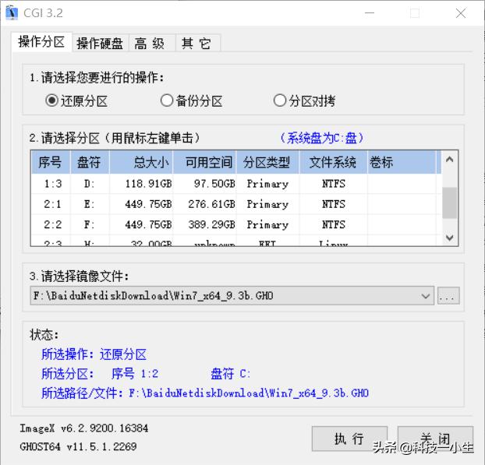Click the 总大小 column header
This screenshot has width=485, height=465.
pos(141,162)
